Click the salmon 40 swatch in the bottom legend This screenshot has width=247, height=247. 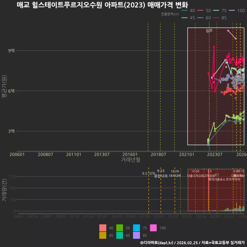click(x=103, y=228)
